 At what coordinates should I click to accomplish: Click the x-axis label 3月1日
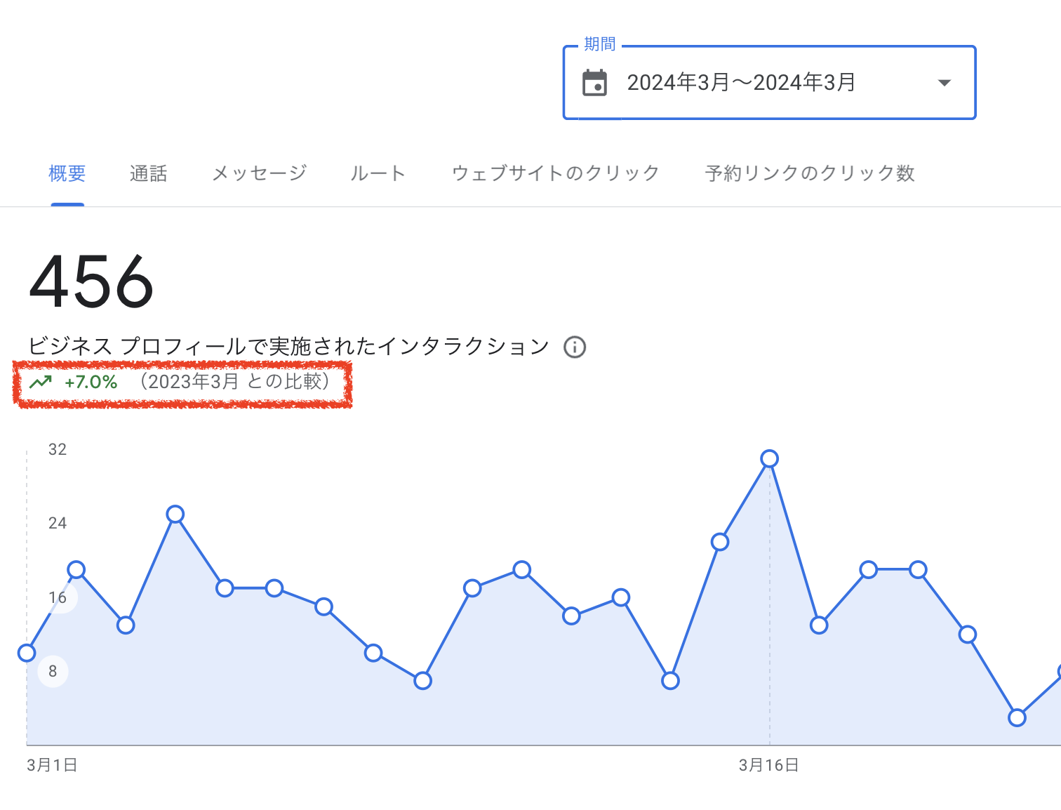(52, 765)
